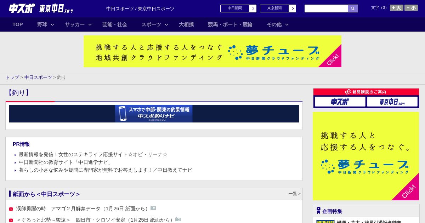Click arrow next to 東京新聞 button

pos(293,8)
